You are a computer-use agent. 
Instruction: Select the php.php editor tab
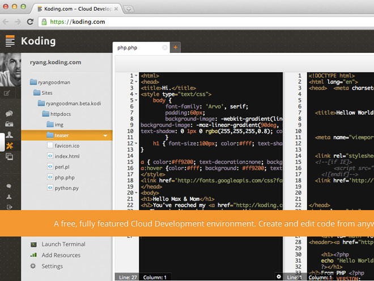coord(141,48)
